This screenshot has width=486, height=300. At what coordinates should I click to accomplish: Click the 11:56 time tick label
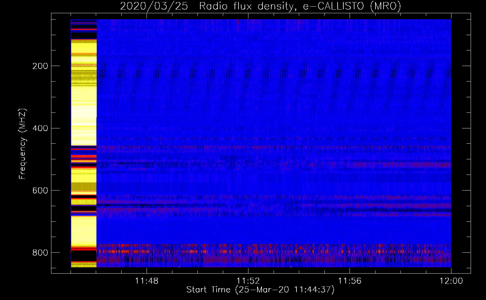[x=350, y=281]
